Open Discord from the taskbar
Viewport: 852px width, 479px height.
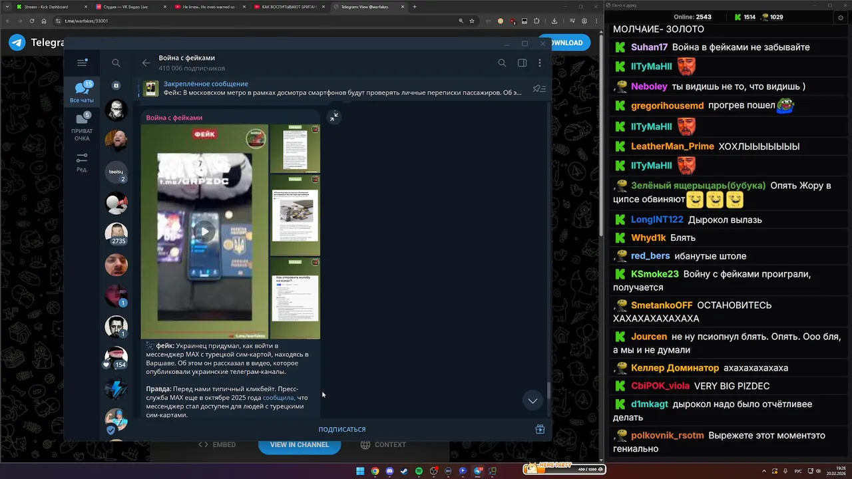pyautogui.click(x=389, y=471)
